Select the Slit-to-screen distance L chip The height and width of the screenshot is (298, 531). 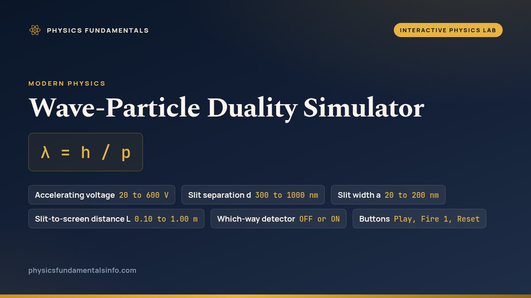point(116,219)
